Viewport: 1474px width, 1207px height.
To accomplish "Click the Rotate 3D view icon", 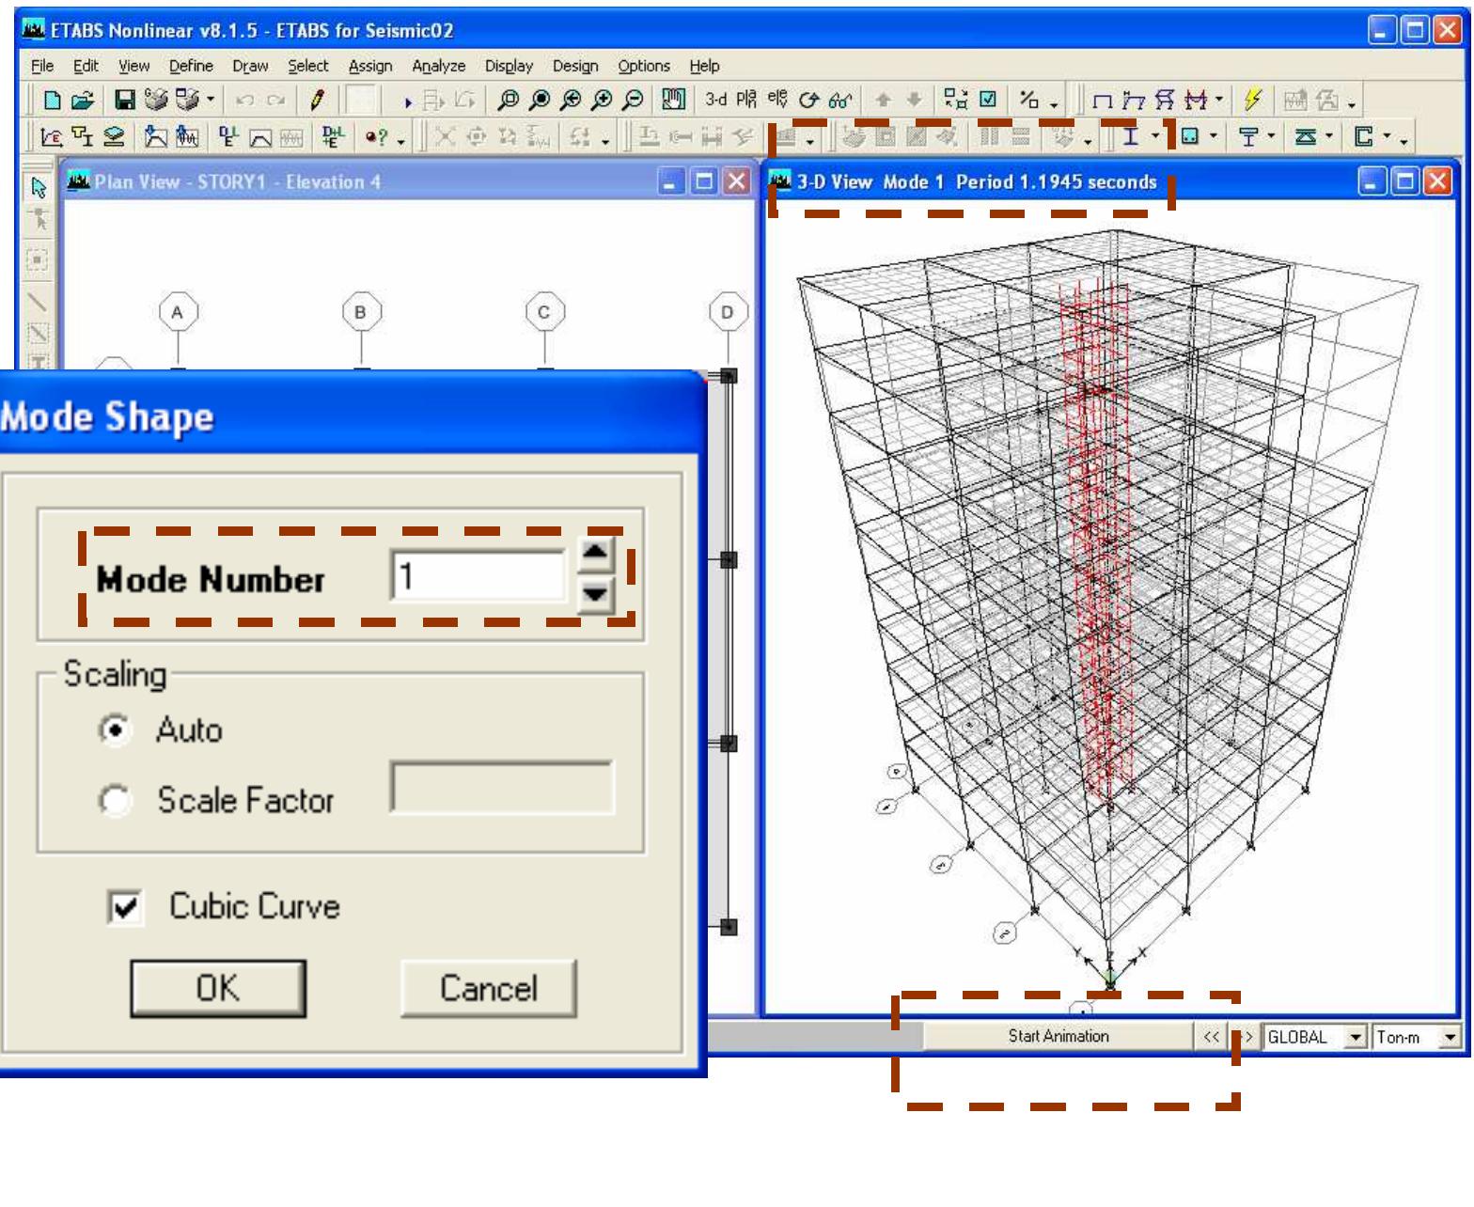I will tap(808, 100).
